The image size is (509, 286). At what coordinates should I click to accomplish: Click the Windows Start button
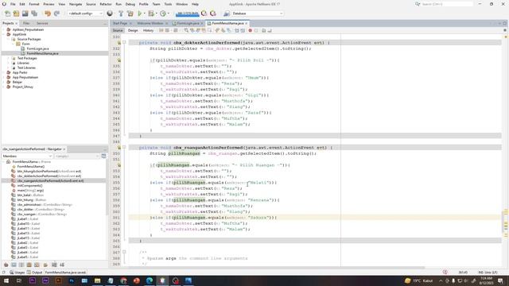click(x=6, y=280)
